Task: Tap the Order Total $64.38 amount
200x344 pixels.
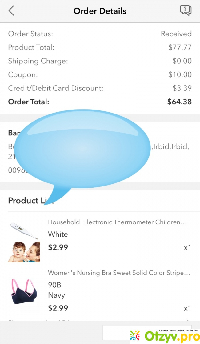Action: tap(179, 102)
